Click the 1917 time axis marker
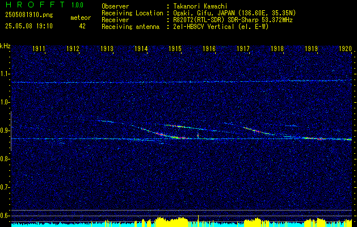The height and width of the screenshot is (227, 357). point(243,49)
